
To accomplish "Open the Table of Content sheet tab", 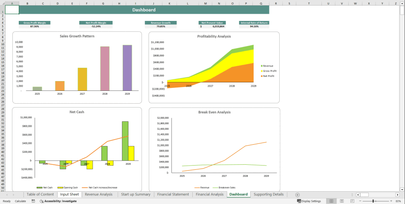I will pos(40,195).
